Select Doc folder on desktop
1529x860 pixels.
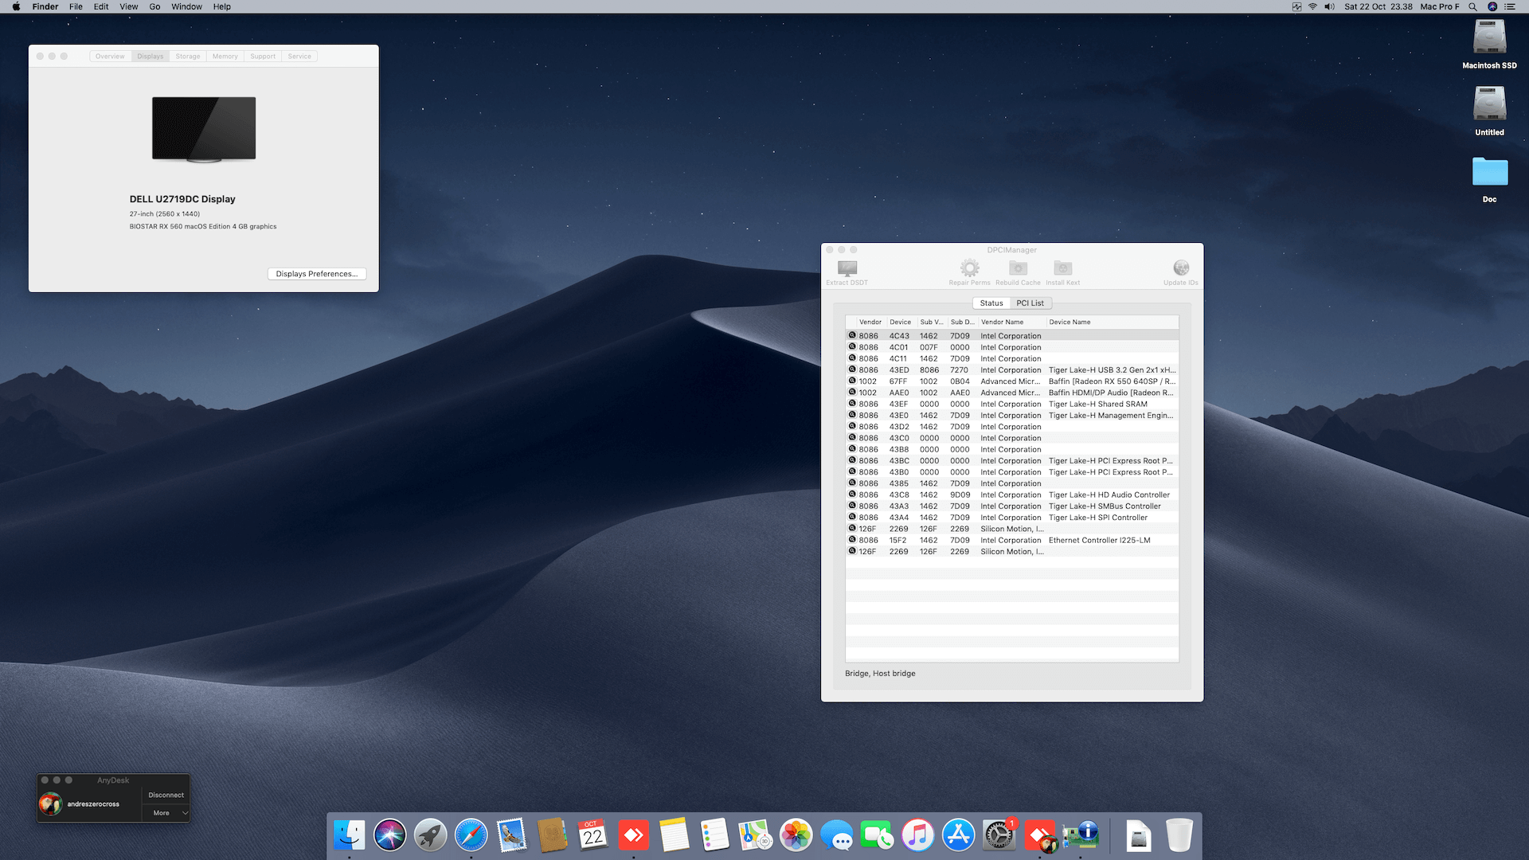1489,179
